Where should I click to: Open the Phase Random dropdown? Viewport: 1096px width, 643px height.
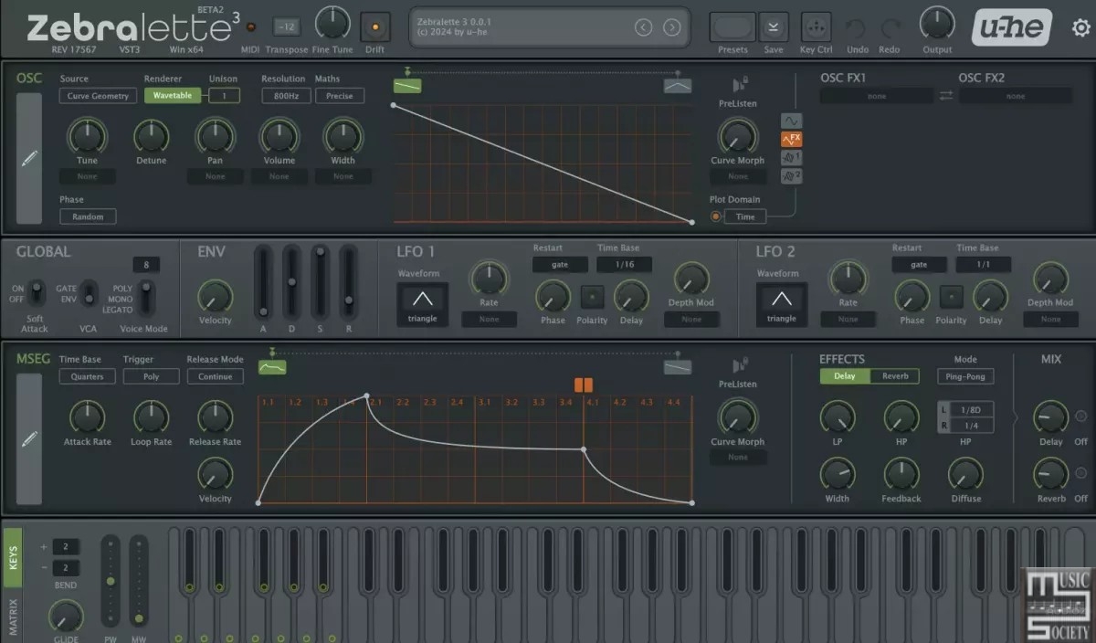[x=88, y=216]
